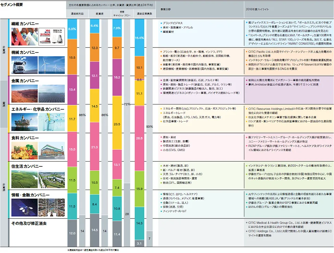The width and height of the screenshot is (334, 253).
Task: Click the green 15.9 employees segment
Action: (139, 189)
